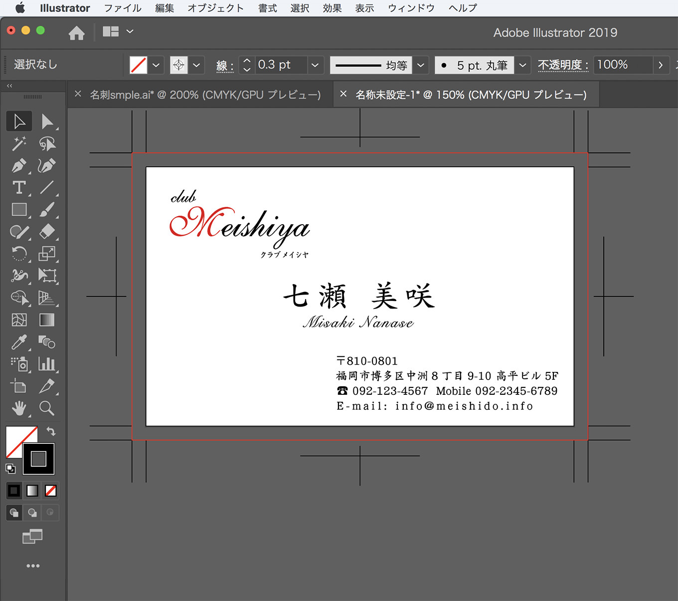Click stroke weight field 0.3 pt
Image resolution: width=678 pixels, height=601 pixels.
point(281,65)
